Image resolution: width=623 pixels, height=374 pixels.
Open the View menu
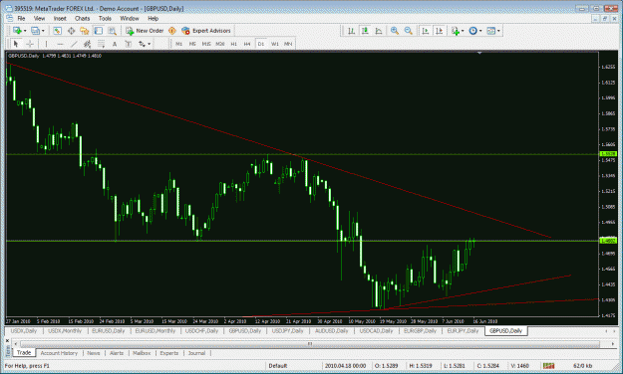tap(39, 18)
